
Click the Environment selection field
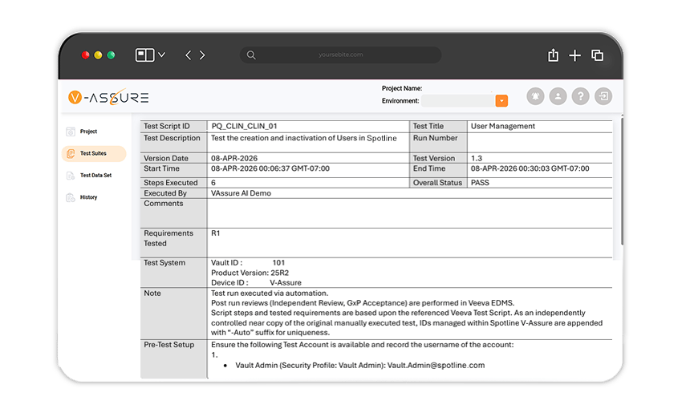[458, 101]
